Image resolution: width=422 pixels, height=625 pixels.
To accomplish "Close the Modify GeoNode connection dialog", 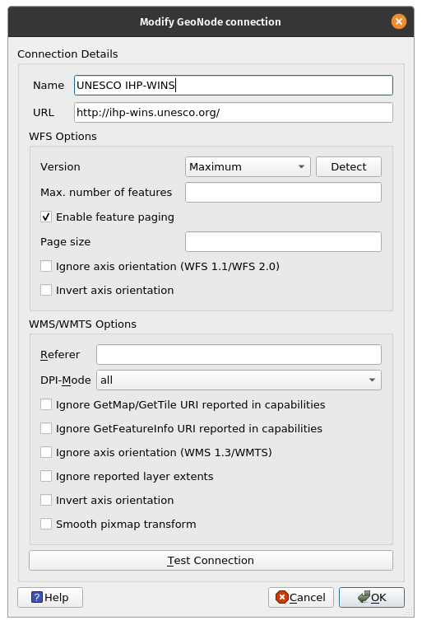I will tap(398, 21).
